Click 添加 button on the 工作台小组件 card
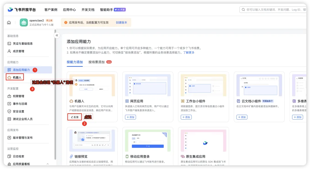The height and width of the screenshot is (169, 310). point(186,117)
